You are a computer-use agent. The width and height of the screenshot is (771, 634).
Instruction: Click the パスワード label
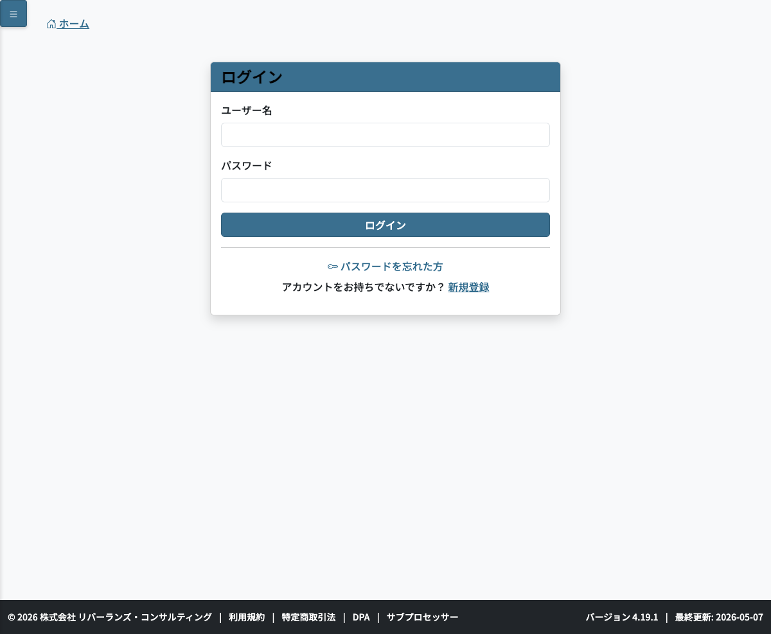[x=247, y=166]
